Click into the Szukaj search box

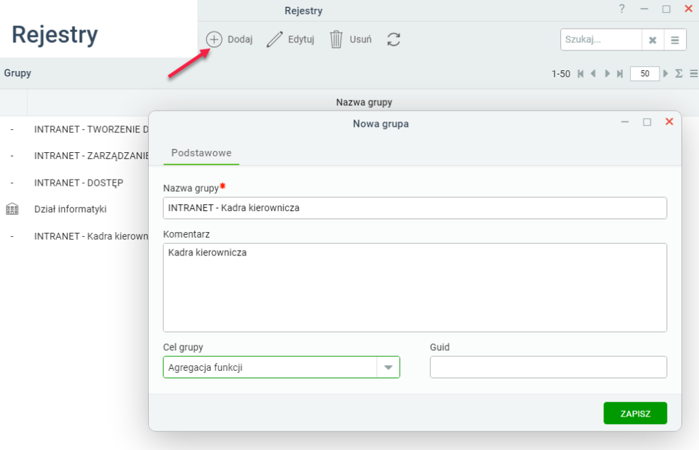[x=601, y=40]
